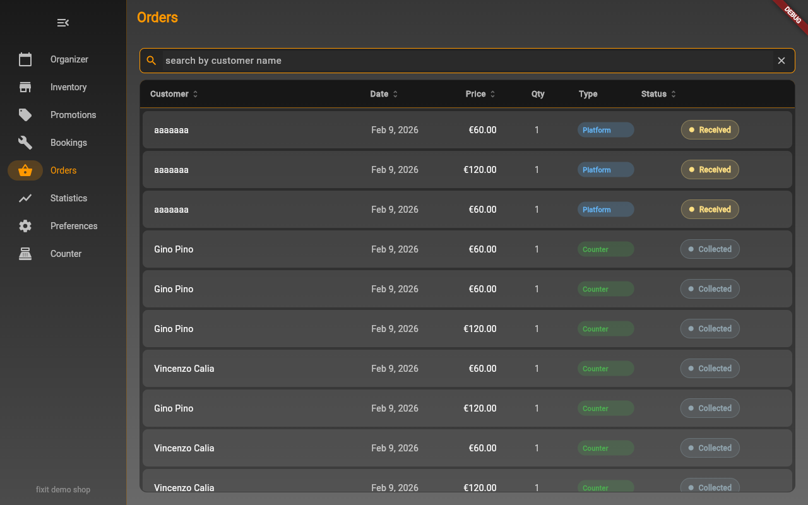Focus the search by customer name field
The width and height of the screenshot is (808, 505).
[467, 61]
